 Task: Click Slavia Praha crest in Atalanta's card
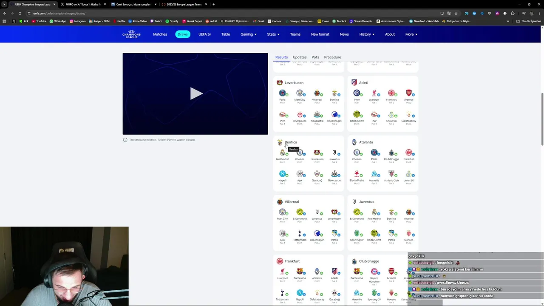click(x=357, y=174)
